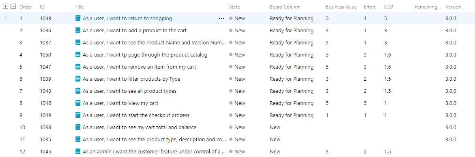Click the New board column of item 1038
475x157 pixels.
pyautogui.click(x=275, y=127)
